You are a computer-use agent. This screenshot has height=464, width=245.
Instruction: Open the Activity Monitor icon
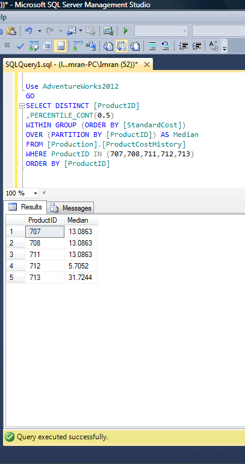(x=108, y=31)
